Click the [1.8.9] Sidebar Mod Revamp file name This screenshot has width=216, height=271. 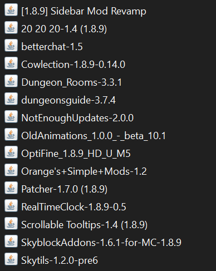pyautogui.click(x=84, y=11)
